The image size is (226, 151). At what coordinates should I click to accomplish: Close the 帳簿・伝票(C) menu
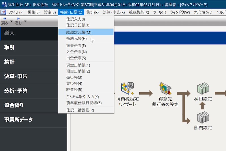[71, 12]
